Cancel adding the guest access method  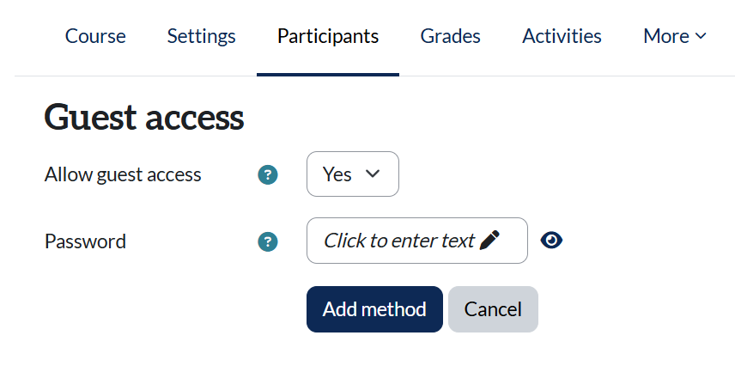point(493,309)
